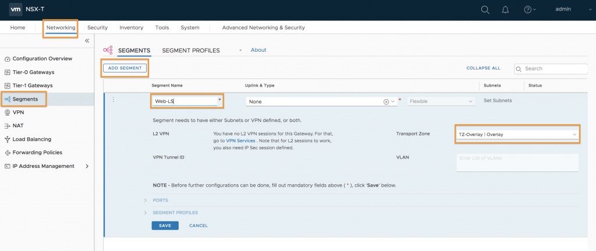Click the Status column header
Viewport: 596px width, 251px height.
coord(535,85)
